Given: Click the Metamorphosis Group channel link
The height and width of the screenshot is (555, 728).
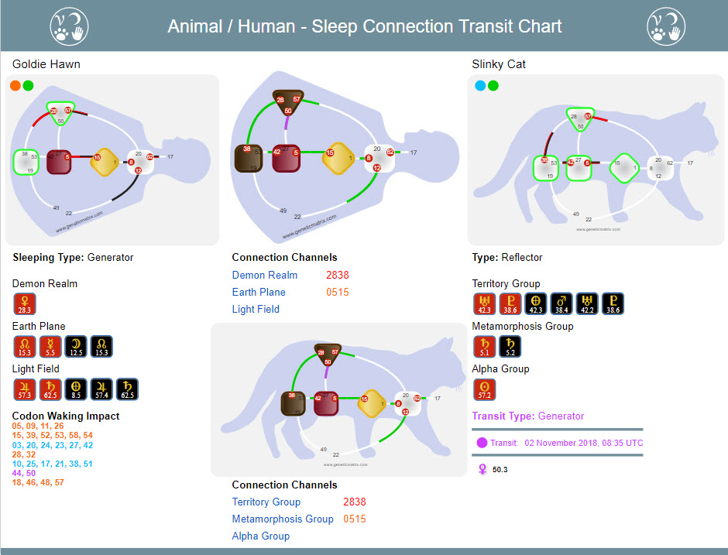Looking at the screenshot, I should (x=283, y=519).
